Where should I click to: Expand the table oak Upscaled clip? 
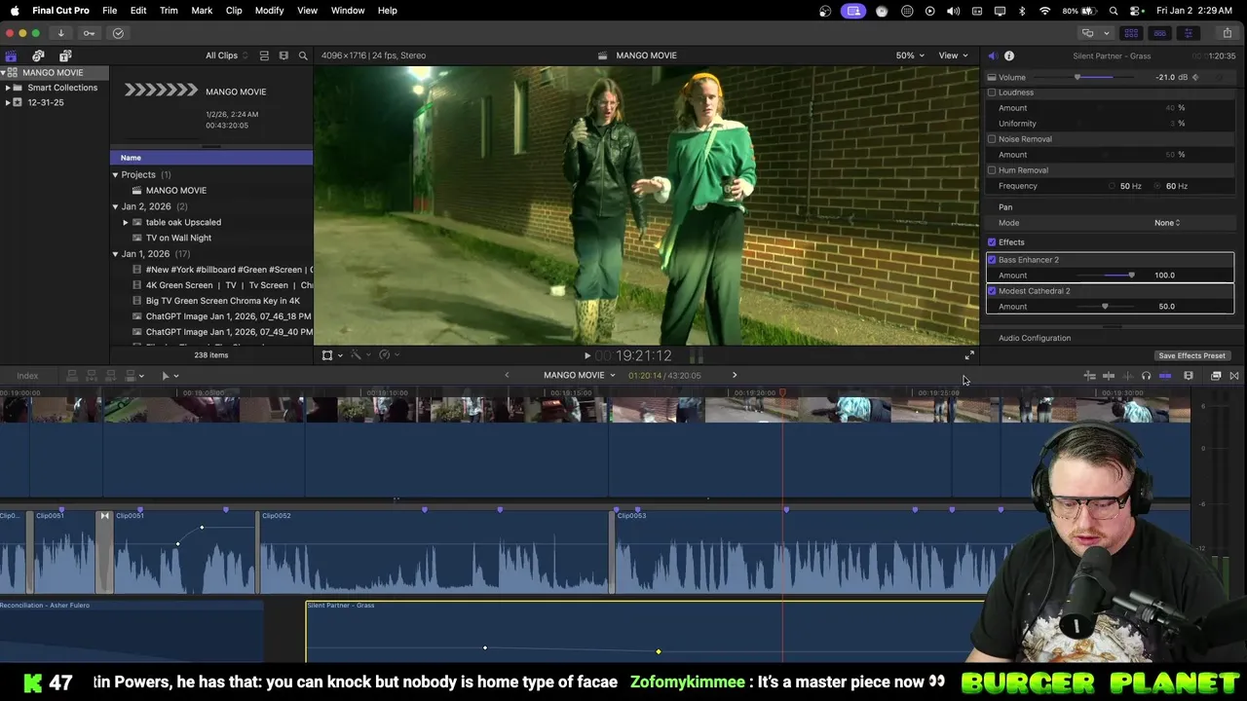(x=126, y=222)
